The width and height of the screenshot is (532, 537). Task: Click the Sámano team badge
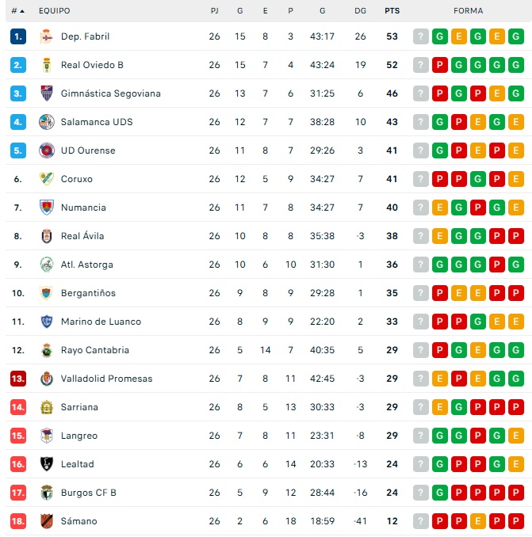coord(46,521)
